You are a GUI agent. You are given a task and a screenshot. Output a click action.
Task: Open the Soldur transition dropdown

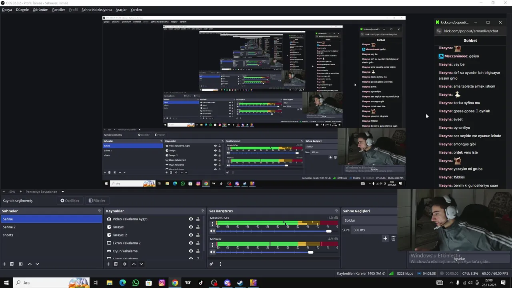point(370,220)
